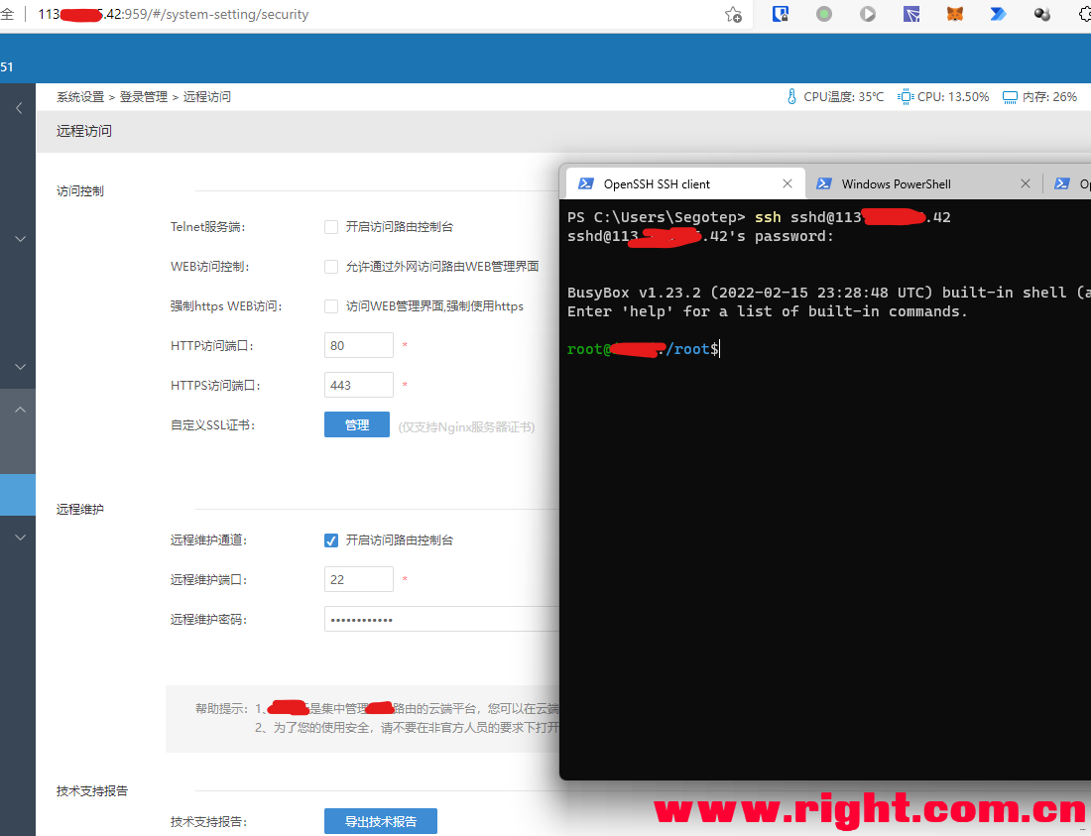Click the green circle extension icon
The height and width of the screenshot is (836, 1091).
[824, 14]
